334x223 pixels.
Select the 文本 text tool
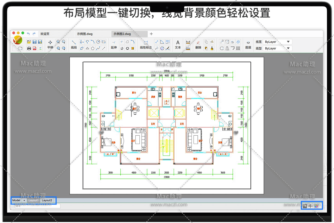tap(178, 44)
